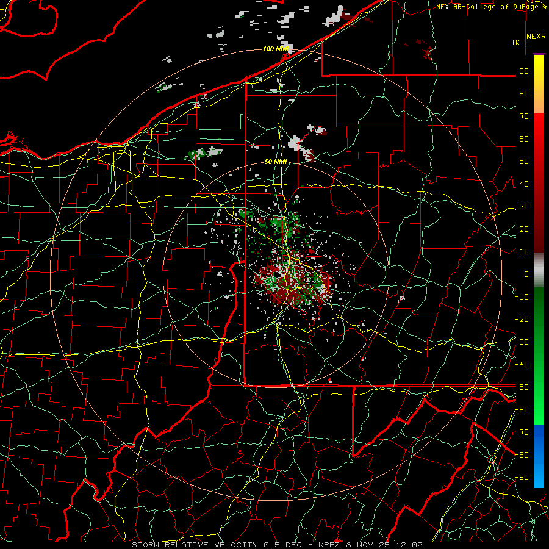The width and height of the screenshot is (549, 549).
Task: Click the dark green segment near -20 on the scale
Action: [x=539, y=317]
